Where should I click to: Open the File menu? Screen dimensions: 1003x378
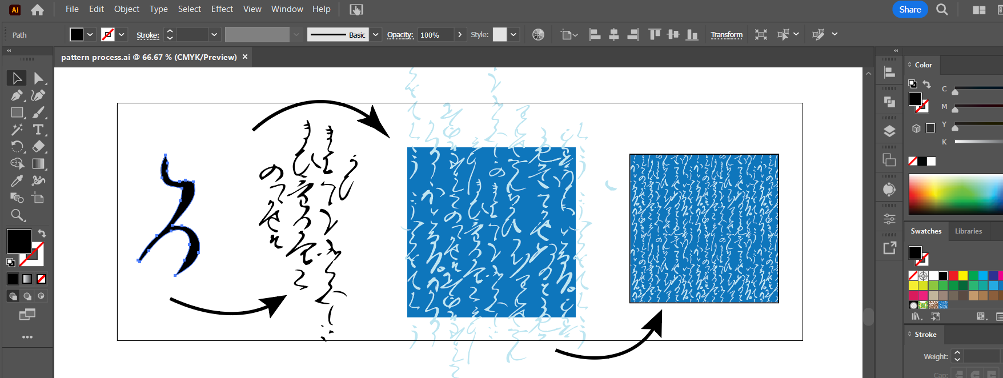point(72,9)
